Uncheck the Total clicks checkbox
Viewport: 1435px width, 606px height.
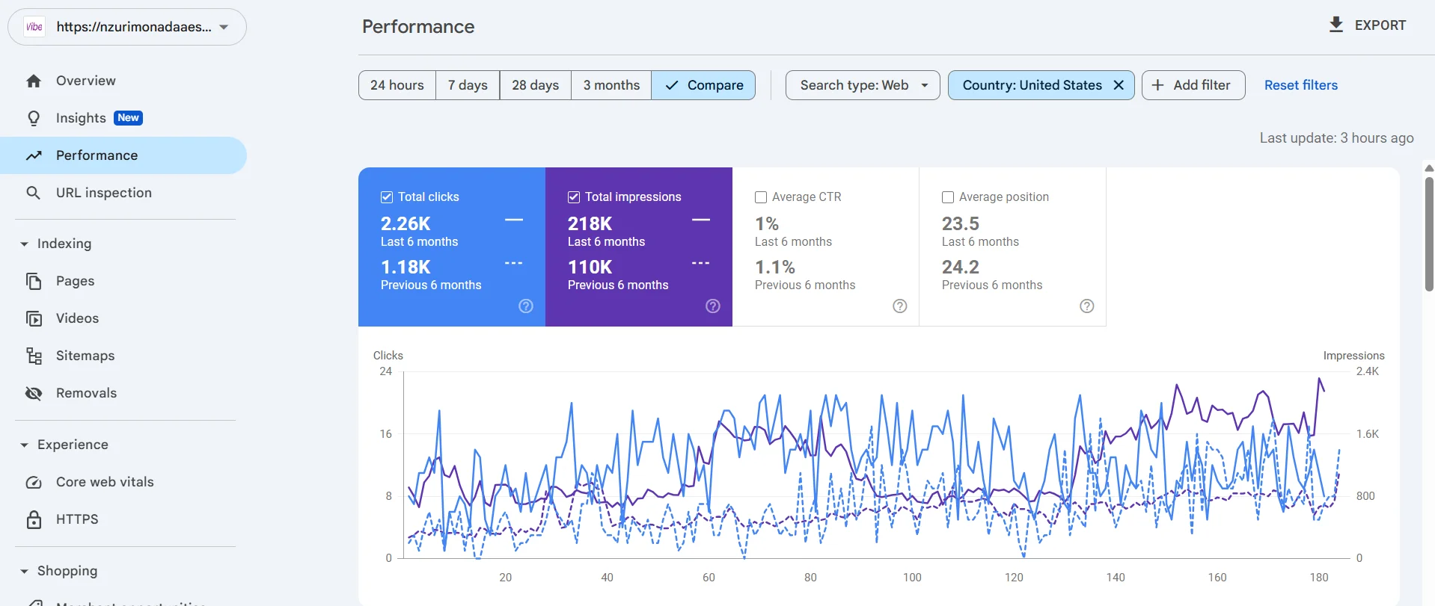(x=387, y=197)
